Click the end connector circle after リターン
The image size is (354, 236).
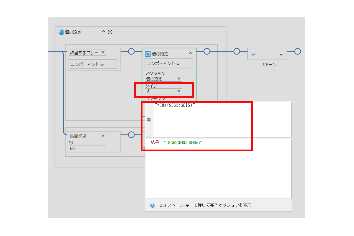(298, 51)
